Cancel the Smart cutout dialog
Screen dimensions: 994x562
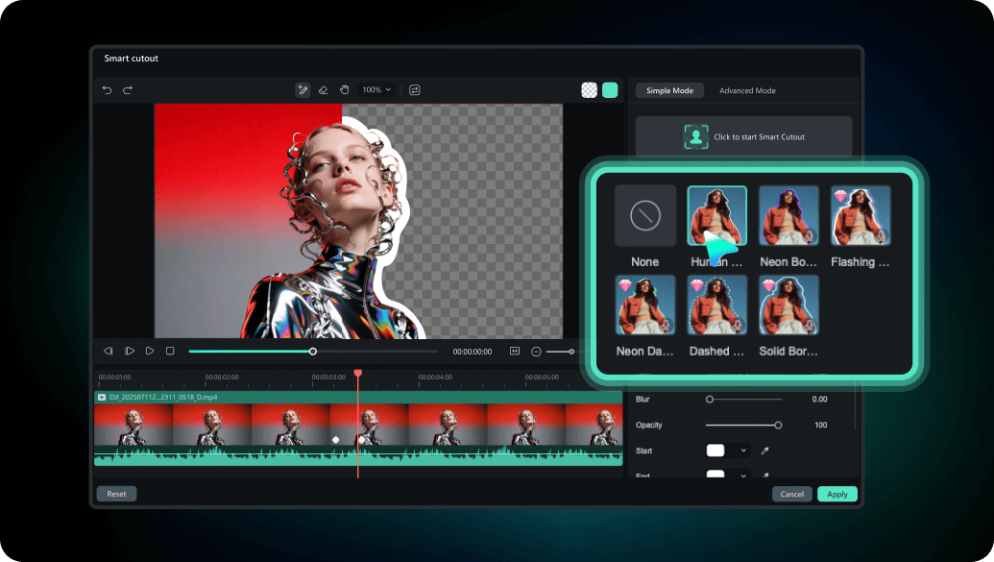click(x=791, y=494)
